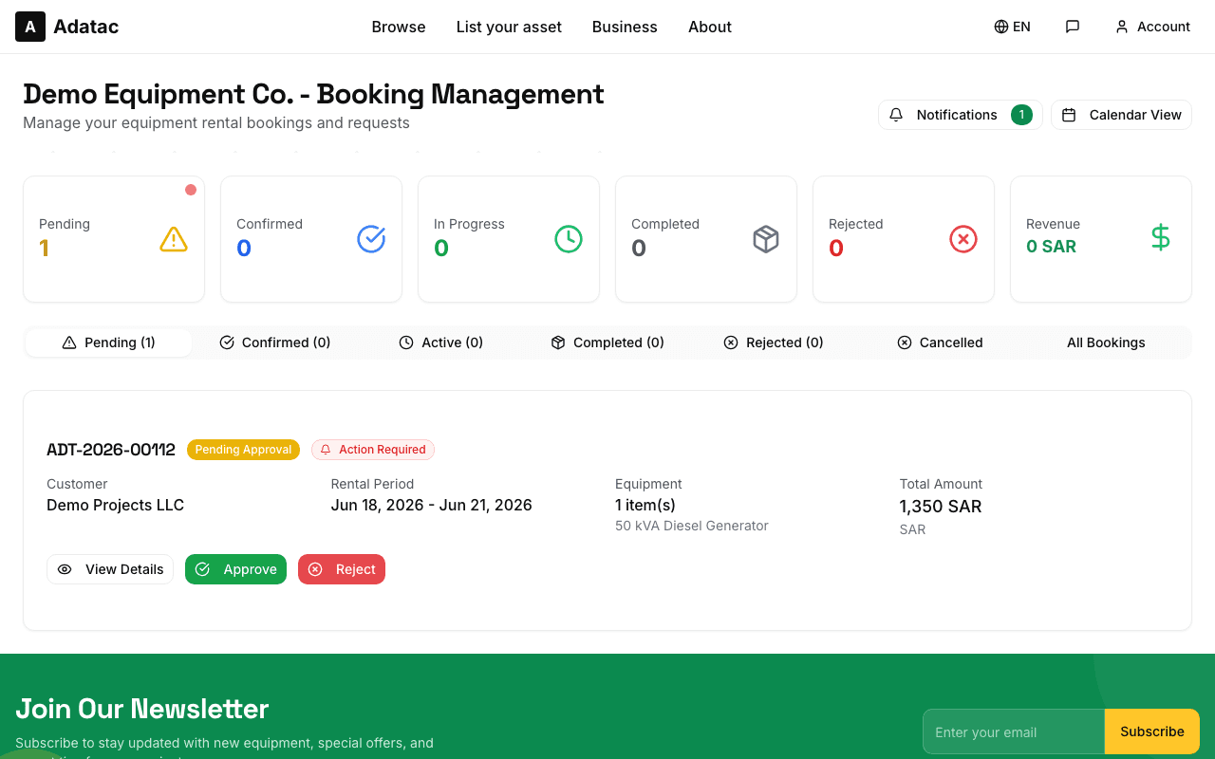Click the 1 item(s) equipment text
Viewport: 1215px width, 759px height.
tap(645, 505)
